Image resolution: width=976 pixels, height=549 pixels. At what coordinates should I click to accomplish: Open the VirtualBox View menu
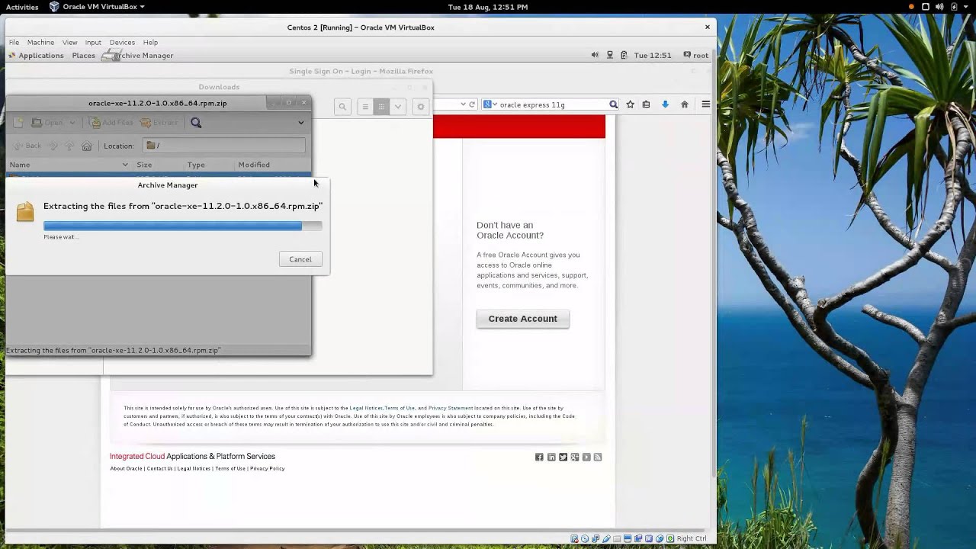pyautogui.click(x=69, y=43)
